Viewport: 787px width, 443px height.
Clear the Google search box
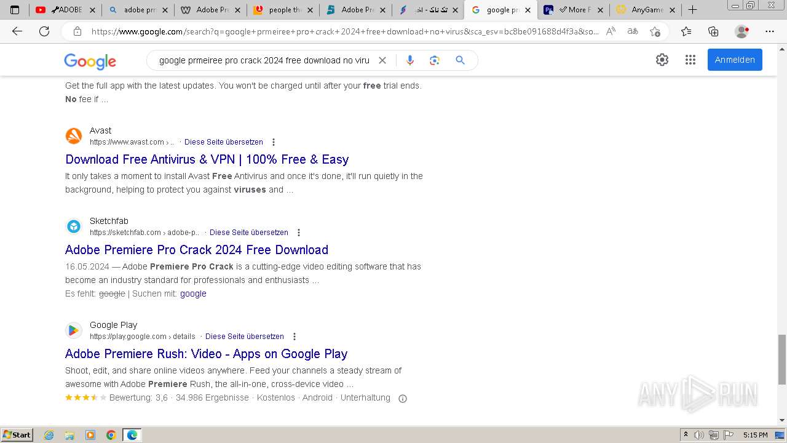[x=382, y=60]
